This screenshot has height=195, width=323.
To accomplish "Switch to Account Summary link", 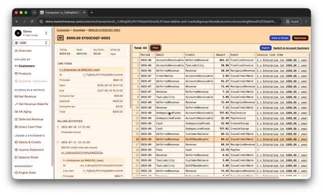I will click(x=291, y=48).
